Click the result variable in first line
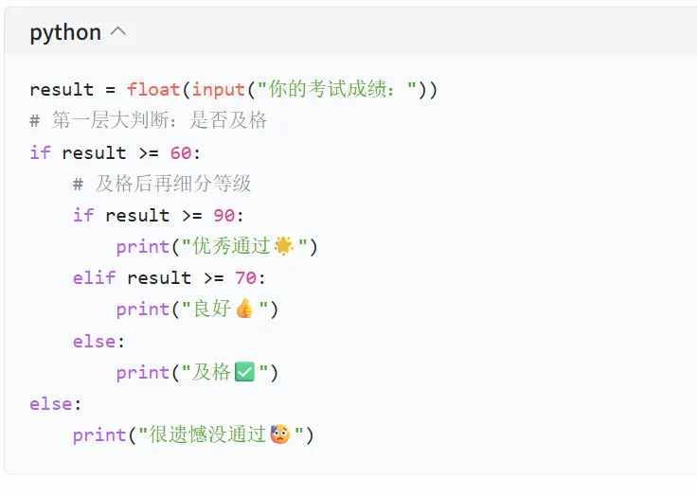 coord(62,90)
